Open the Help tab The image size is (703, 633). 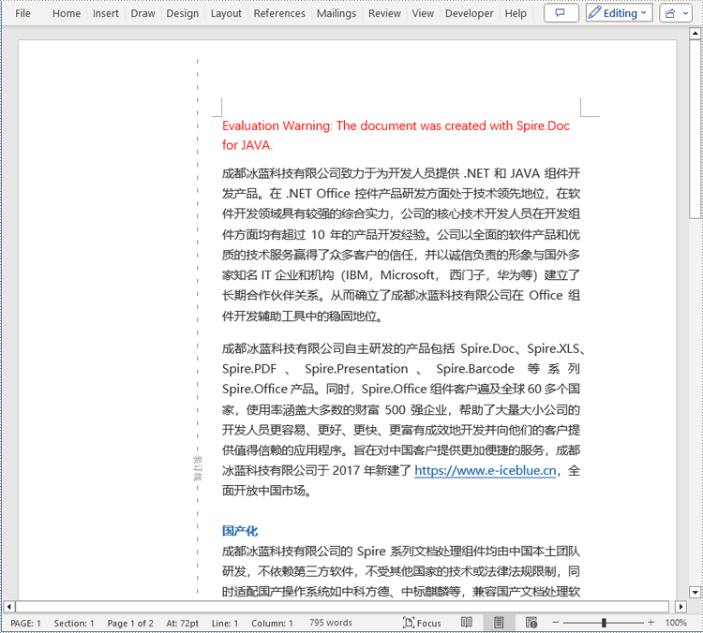point(516,13)
